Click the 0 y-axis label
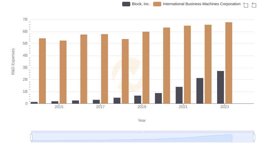 pyautogui.click(x=26, y=103)
